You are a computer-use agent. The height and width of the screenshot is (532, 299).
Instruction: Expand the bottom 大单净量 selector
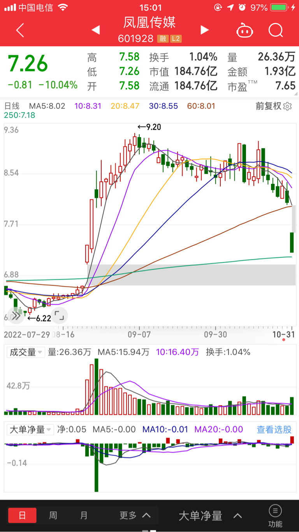210,516
